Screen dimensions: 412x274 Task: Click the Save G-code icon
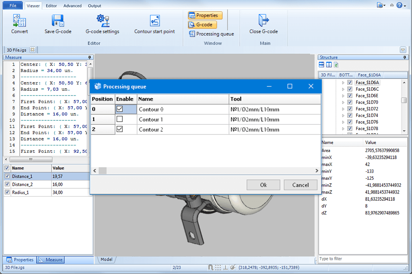click(x=58, y=21)
